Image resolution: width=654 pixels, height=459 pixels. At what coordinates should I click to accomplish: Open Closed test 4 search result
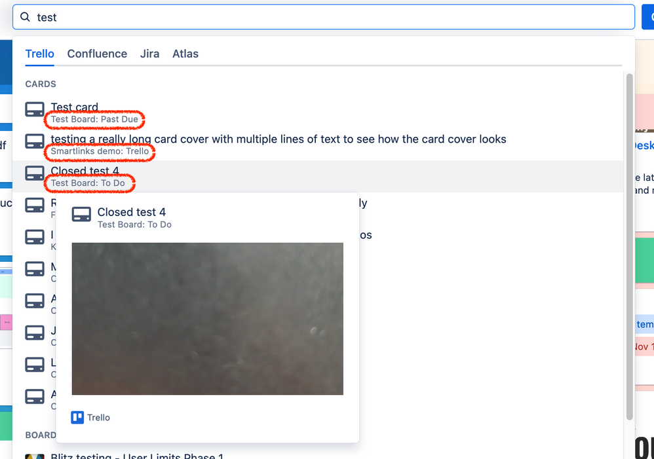(318, 177)
